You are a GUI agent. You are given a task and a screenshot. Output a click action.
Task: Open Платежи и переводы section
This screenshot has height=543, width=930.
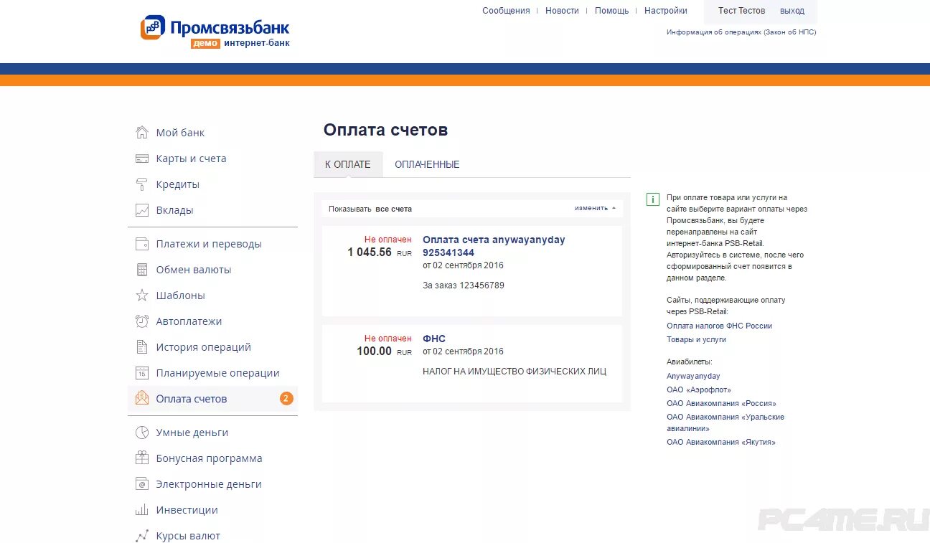click(x=209, y=244)
